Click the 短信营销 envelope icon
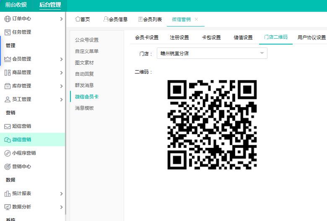This screenshot has width=327, height=221. (x=8, y=126)
